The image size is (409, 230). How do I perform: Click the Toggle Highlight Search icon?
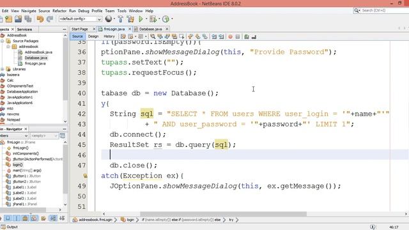coord(174,36)
